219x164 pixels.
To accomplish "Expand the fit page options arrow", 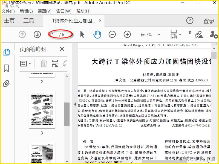I will (180, 35).
